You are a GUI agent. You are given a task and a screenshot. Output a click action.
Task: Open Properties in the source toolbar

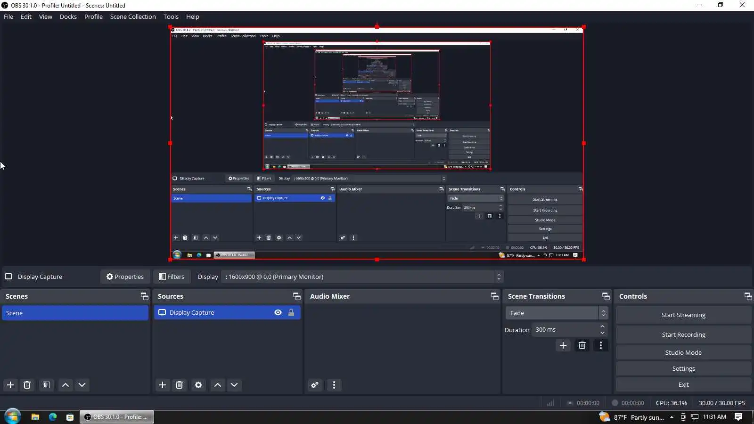click(x=125, y=277)
